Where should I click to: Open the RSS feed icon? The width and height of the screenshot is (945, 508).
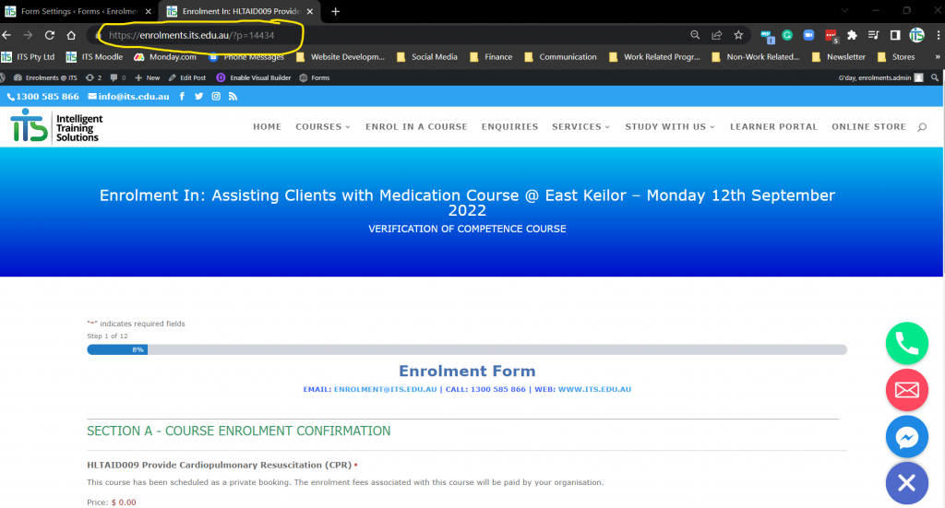point(233,96)
